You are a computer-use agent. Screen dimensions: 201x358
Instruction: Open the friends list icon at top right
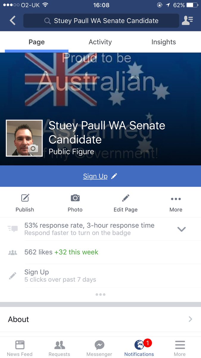pyautogui.click(x=187, y=20)
